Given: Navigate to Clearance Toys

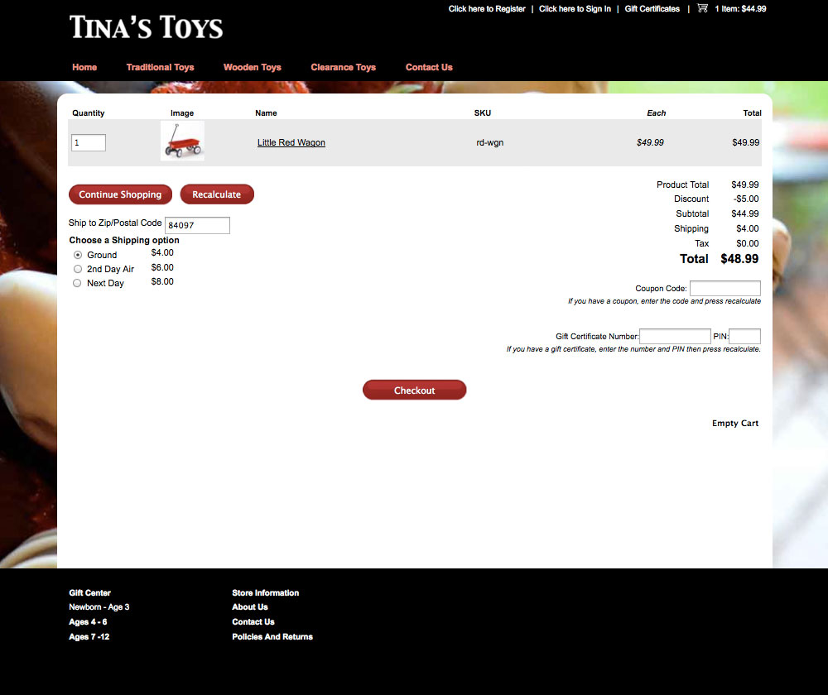Looking at the screenshot, I should (343, 67).
